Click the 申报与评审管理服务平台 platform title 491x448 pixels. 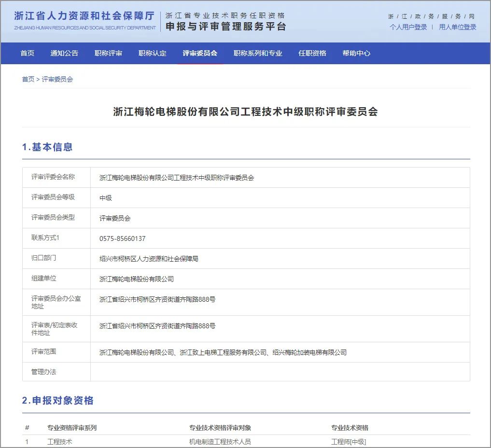coord(226,27)
